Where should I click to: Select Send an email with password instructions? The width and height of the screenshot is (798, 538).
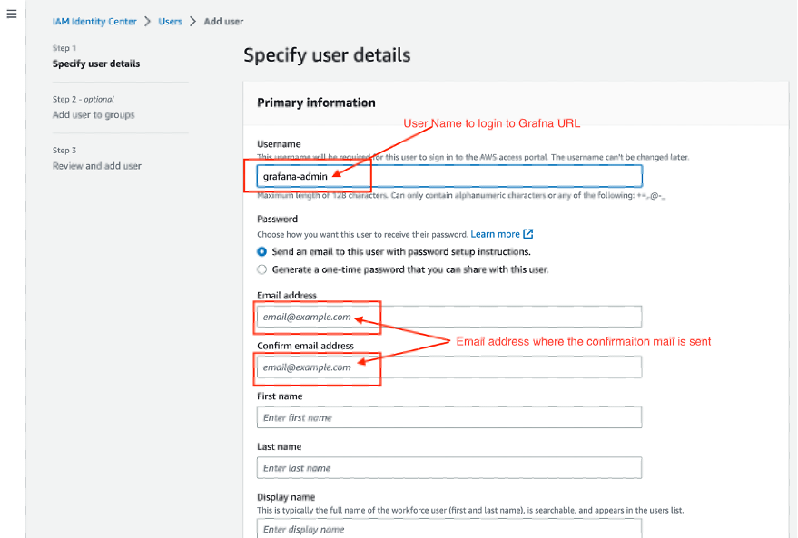(x=262, y=252)
